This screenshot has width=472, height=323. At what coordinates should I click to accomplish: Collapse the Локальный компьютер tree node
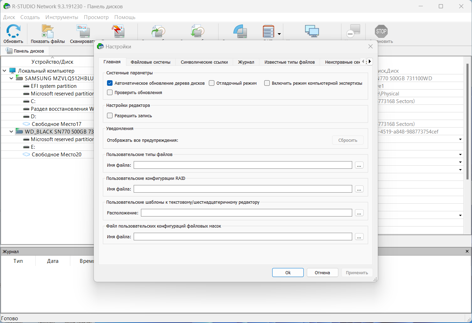(5, 71)
